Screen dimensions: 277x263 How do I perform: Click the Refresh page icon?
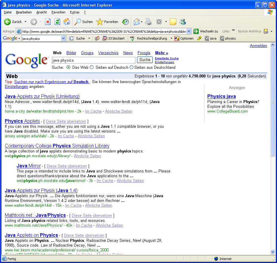57,22
